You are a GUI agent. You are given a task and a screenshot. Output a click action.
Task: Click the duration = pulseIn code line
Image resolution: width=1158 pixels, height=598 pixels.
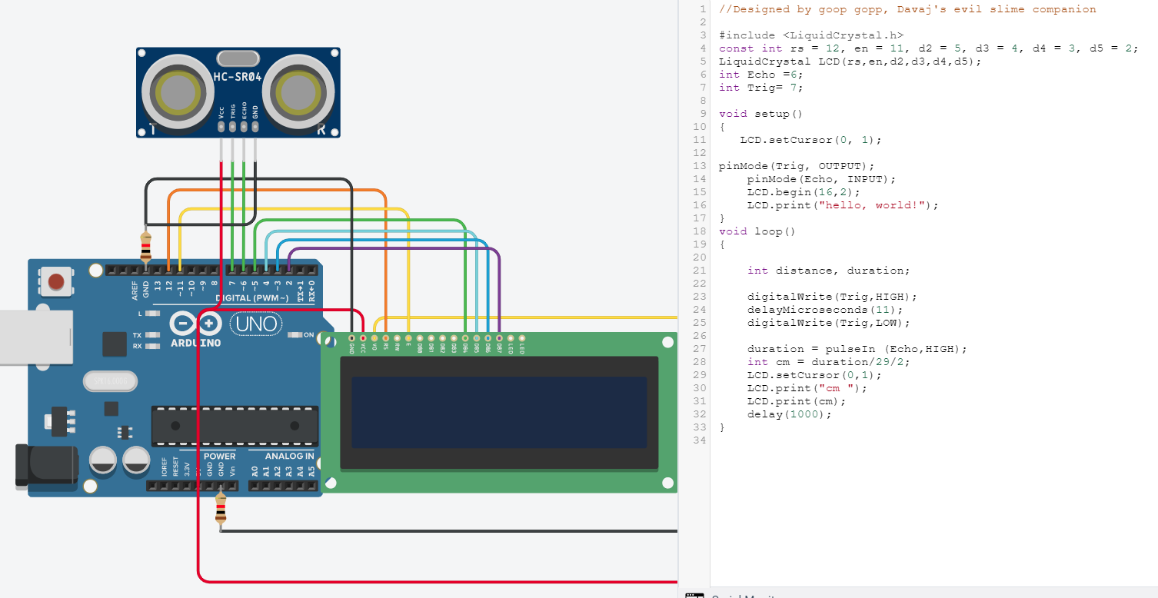[857, 349]
